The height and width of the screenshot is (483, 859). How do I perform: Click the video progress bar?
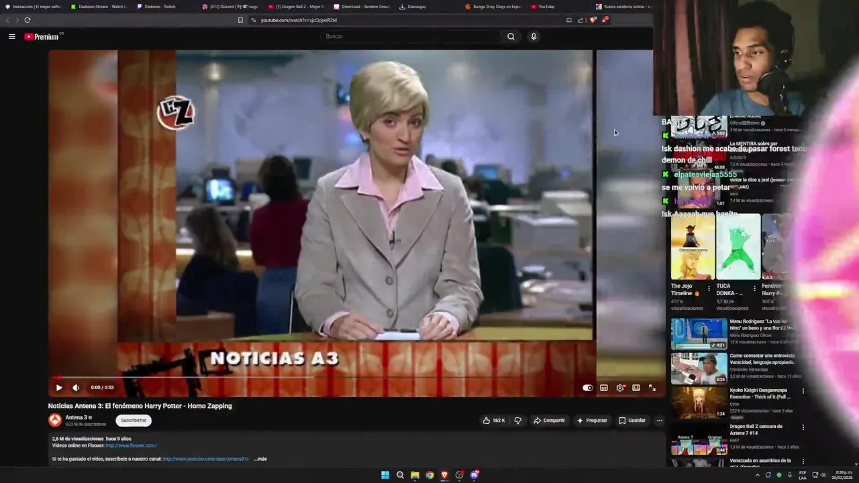[356, 378]
